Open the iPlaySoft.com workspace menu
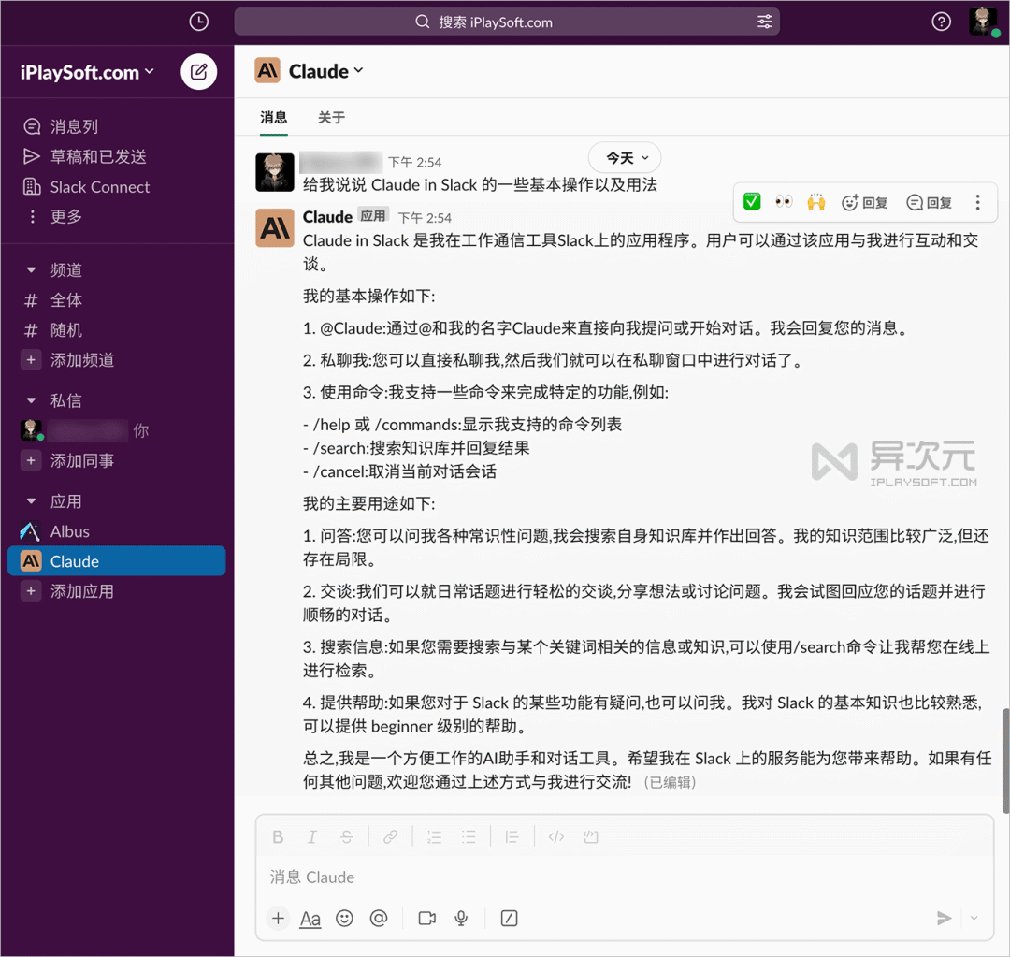Screen dimensions: 1010x957 coord(87,72)
